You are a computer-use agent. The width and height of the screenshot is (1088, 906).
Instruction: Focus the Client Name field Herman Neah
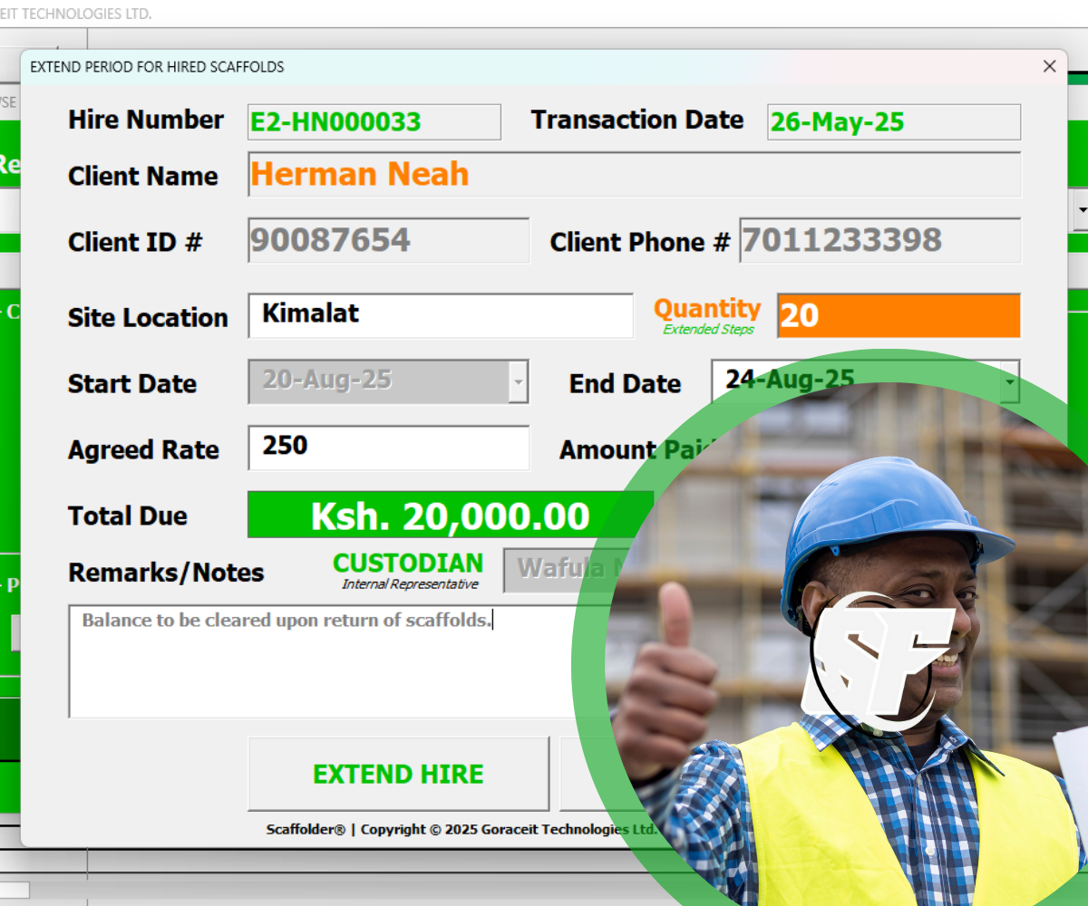click(x=634, y=174)
